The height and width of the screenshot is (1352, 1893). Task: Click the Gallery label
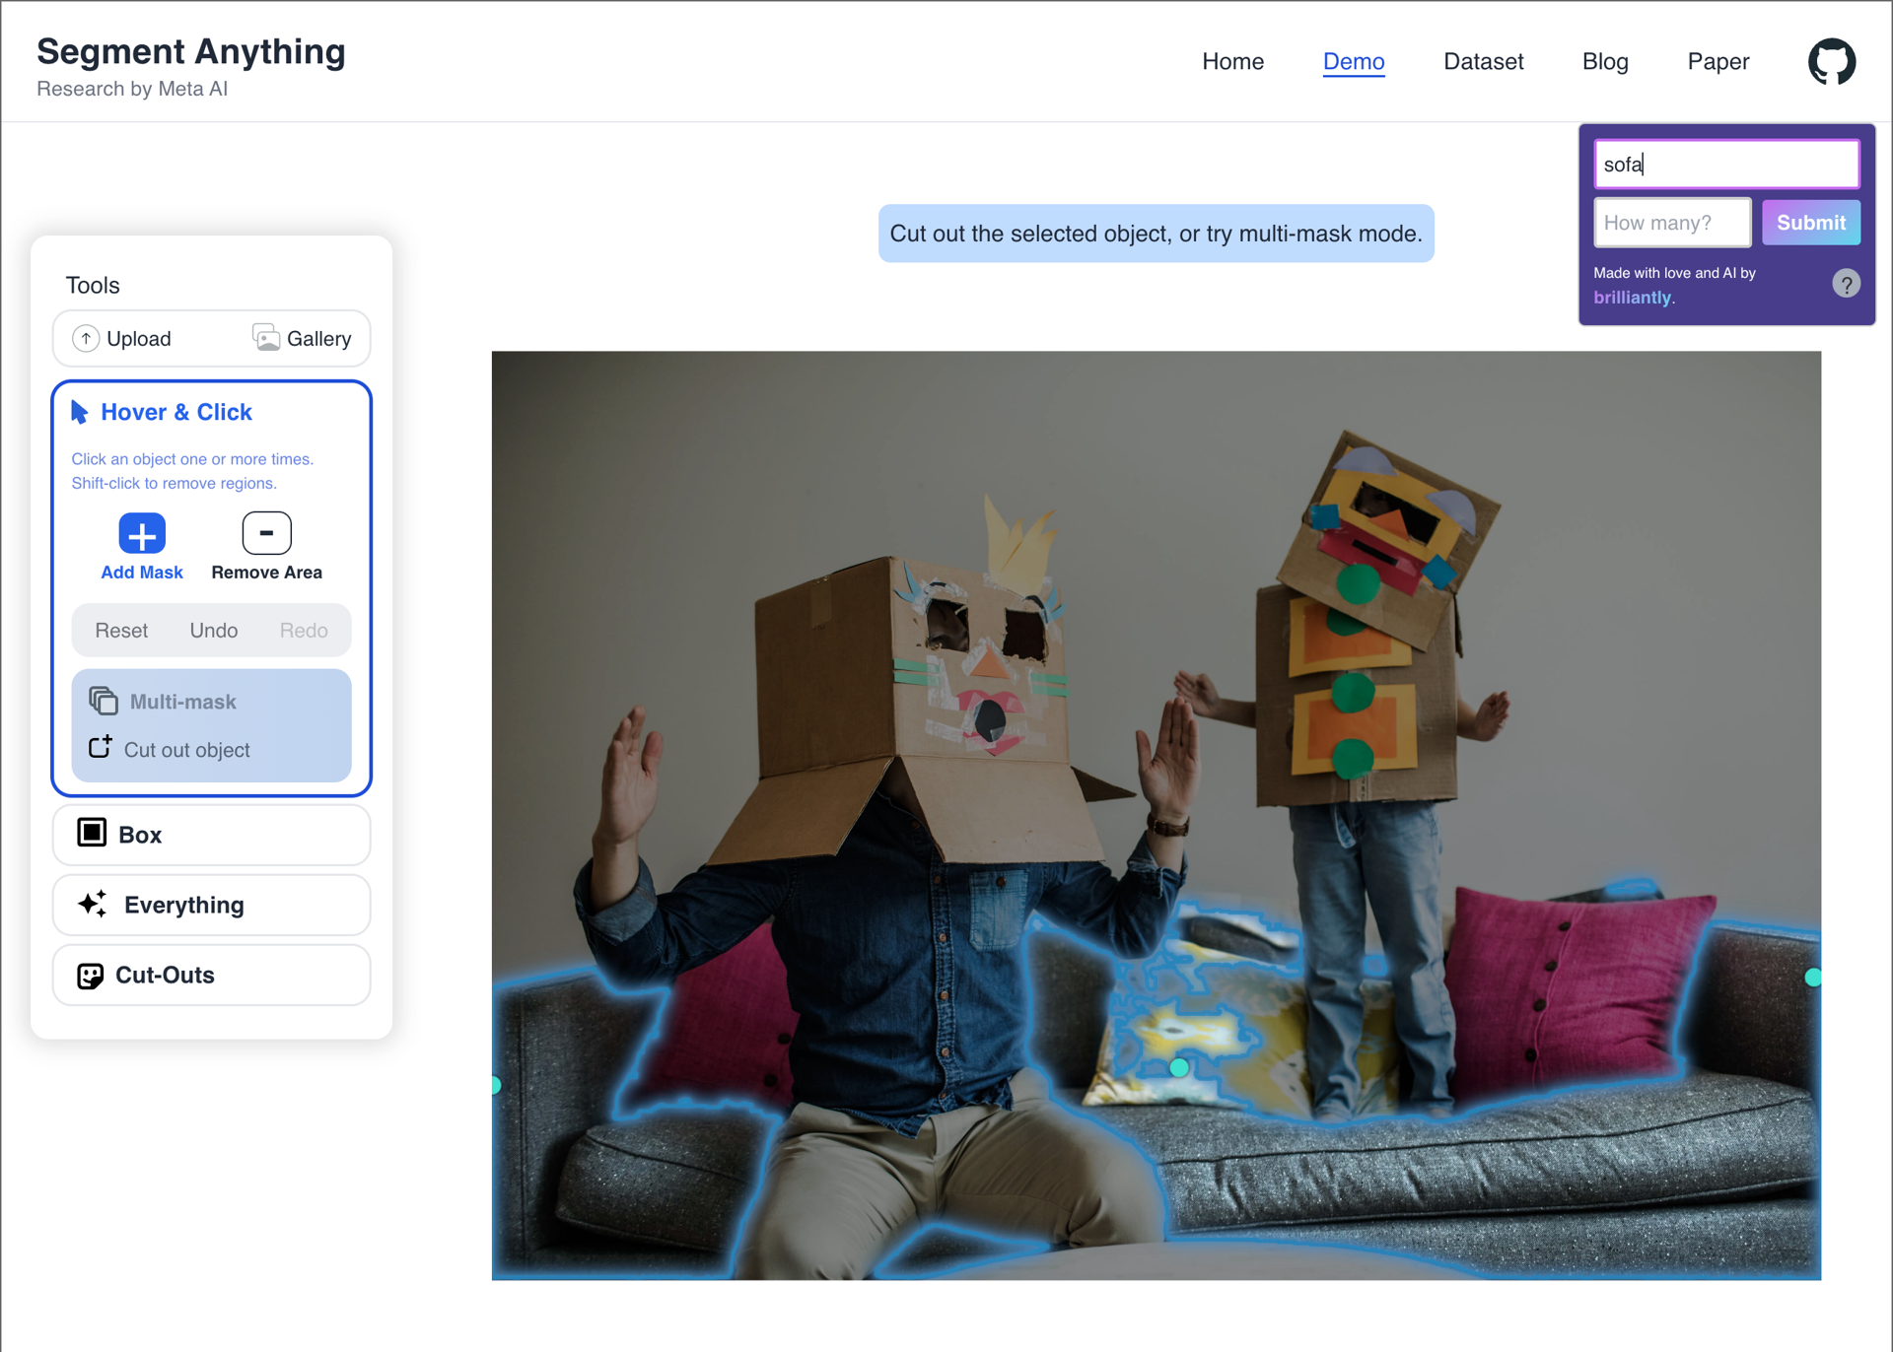[318, 339]
